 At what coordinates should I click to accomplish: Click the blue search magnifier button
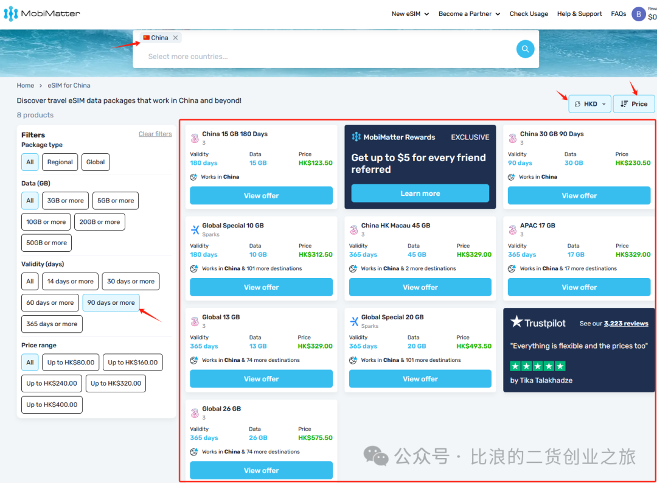(x=525, y=49)
